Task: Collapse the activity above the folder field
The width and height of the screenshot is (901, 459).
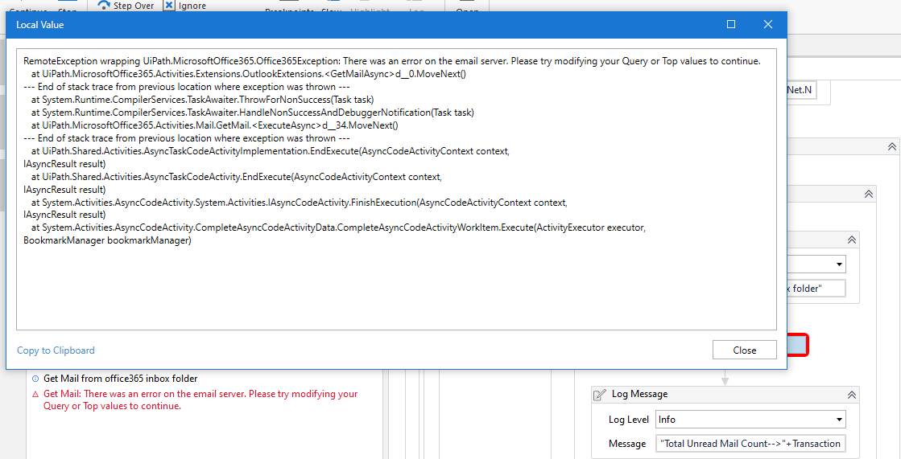Action: (852, 240)
